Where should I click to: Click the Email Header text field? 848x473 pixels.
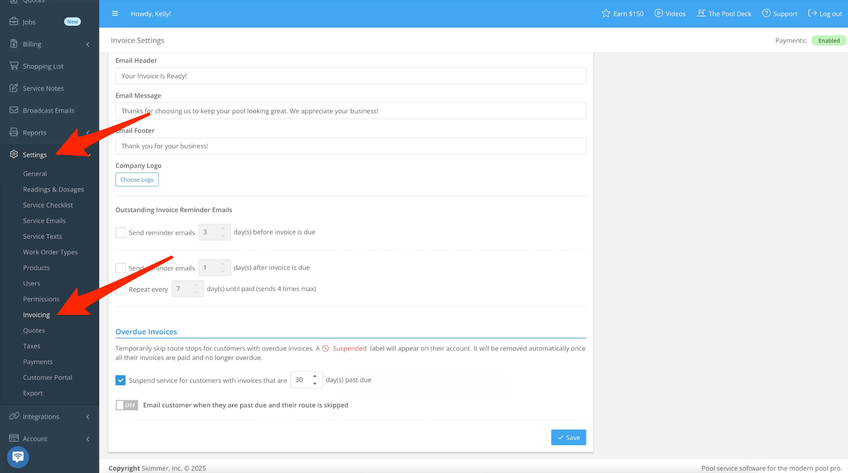click(x=350, y=76)
